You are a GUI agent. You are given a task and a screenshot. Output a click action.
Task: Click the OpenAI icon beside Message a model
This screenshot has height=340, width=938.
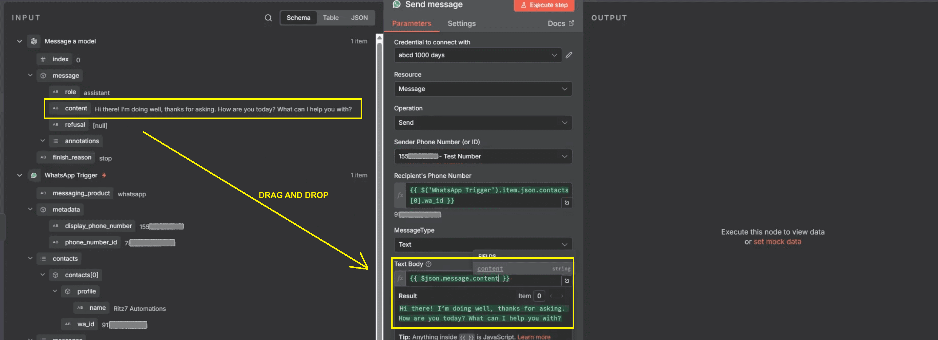point(34,41)
